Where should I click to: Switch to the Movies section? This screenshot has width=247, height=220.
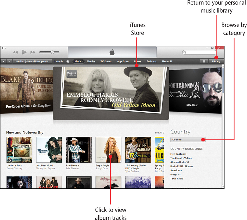pyautogui.click(x=91, y=62)
